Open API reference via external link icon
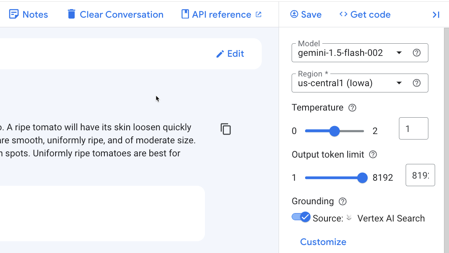The height and width of the screenshot is (253, 449). [x=258, y=14]
